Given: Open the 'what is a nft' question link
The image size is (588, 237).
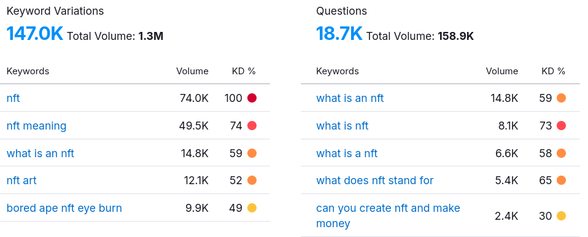Looking at the screenshot, I should 347,153.
